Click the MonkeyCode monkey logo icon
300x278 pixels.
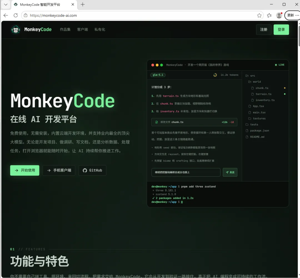(x=16, y=29)
